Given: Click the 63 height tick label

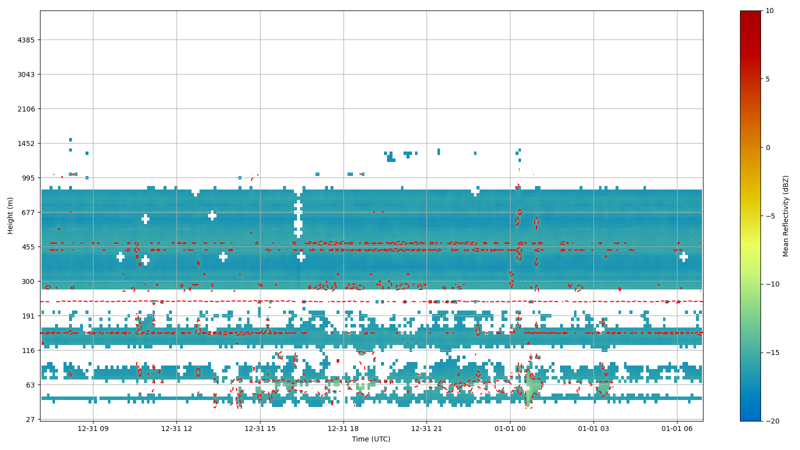Looking at the screenshot, I should (x=30, y=385).
